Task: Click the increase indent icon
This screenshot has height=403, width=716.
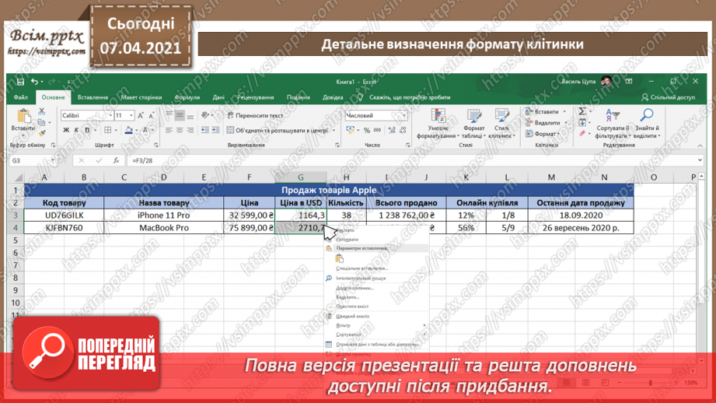Action: tap(215, 130)
